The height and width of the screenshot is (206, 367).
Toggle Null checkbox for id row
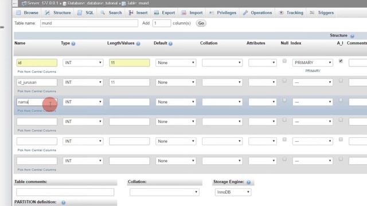click(x=284, y=61)
